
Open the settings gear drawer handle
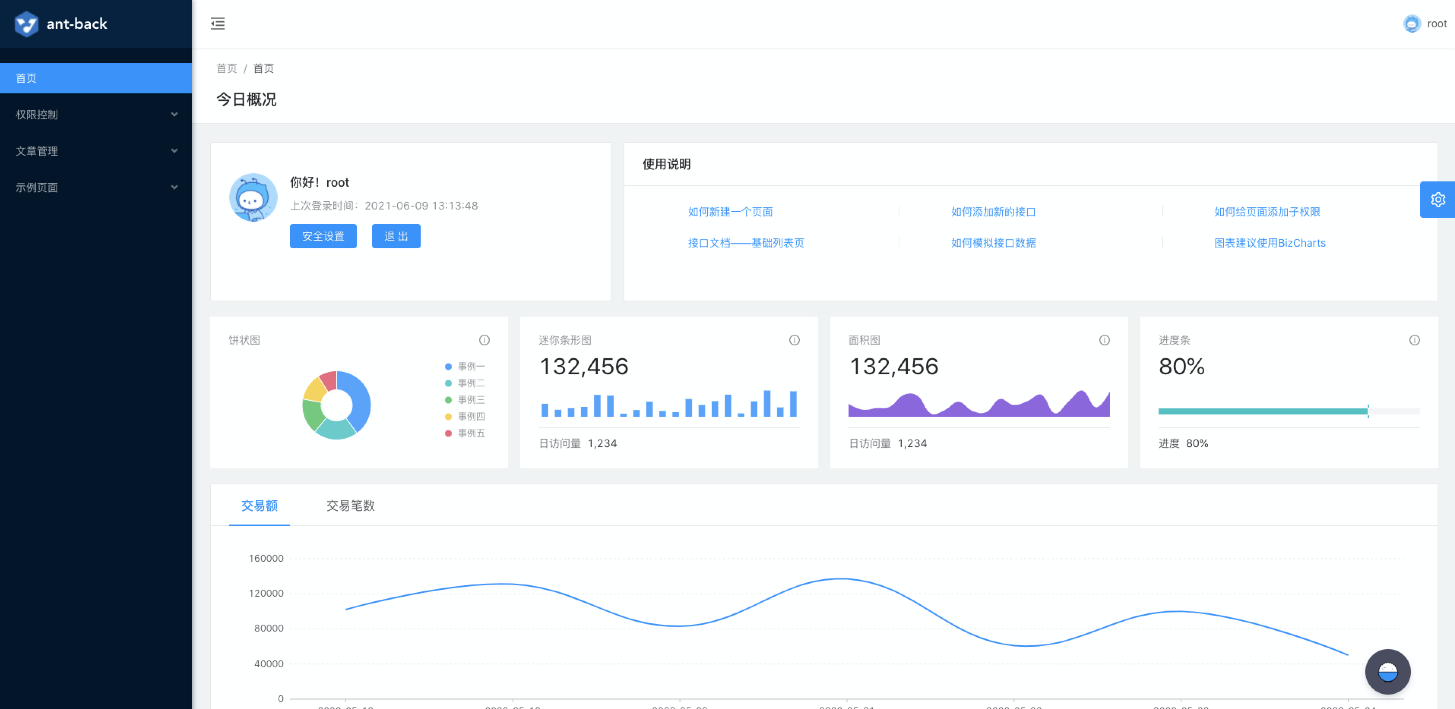pos(1438,200)
